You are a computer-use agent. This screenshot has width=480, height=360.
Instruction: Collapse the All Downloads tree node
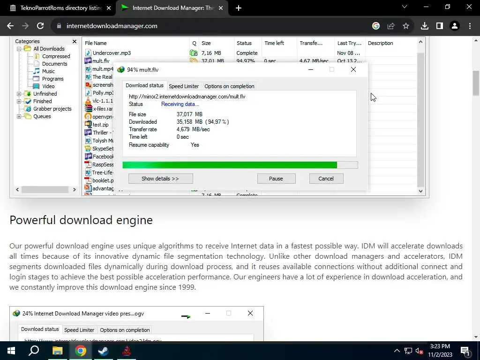tap(19, 49)
